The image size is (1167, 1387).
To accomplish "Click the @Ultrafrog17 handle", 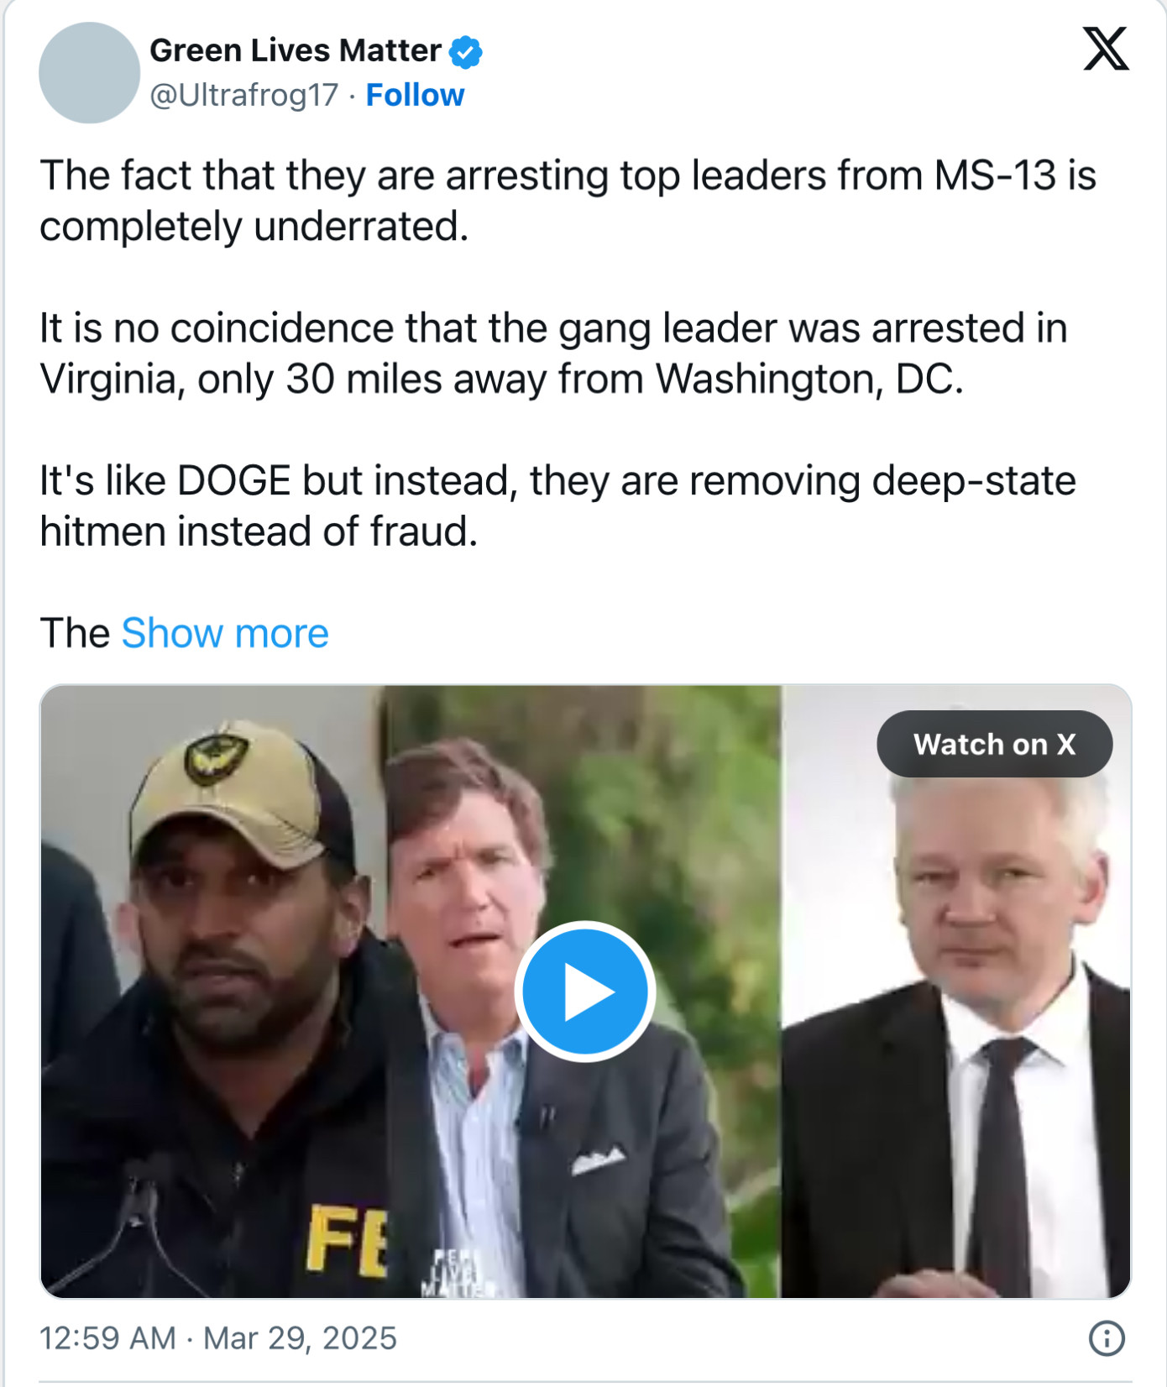I will coord(243,95).
